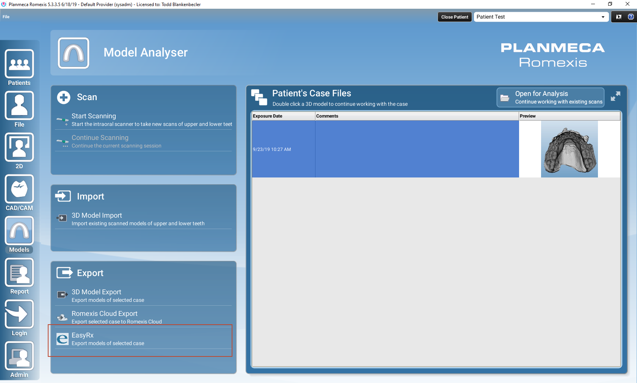The image size is (637, 383).
Task: Click the Export section icon
Action: (64, 273)
